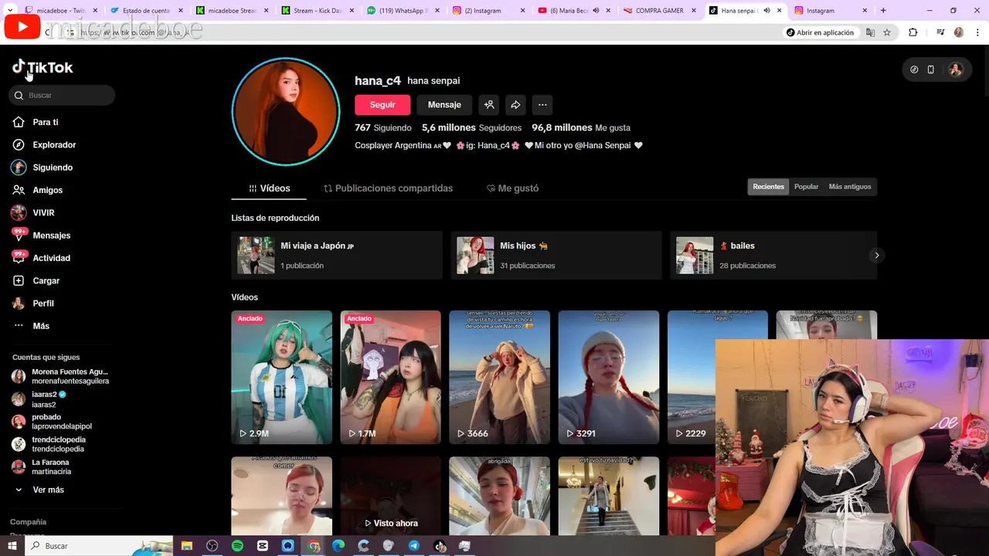
Task: Play the video with 3666 views
Action: click(499, 377)
